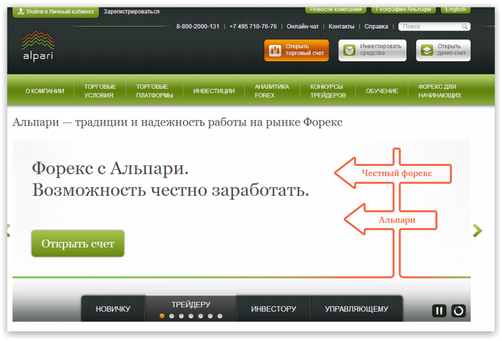Viewport: 502px width, 341px height.
Task: Select the first orange slide dot
Action: point(162,316)
